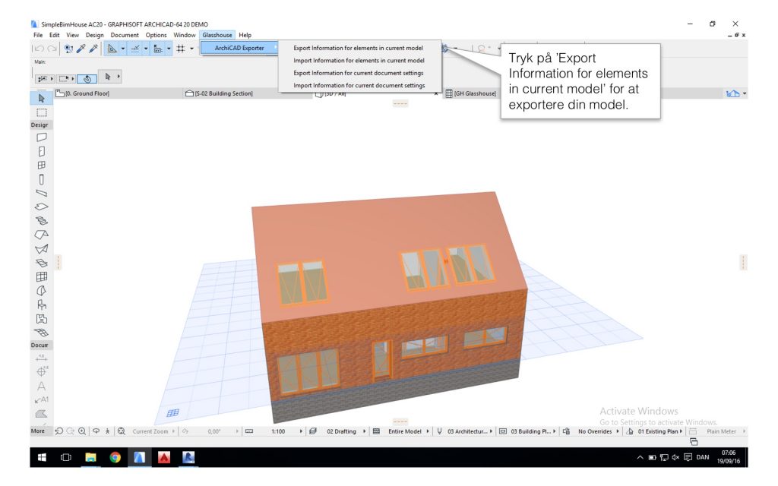Open the Document menu

125,35
